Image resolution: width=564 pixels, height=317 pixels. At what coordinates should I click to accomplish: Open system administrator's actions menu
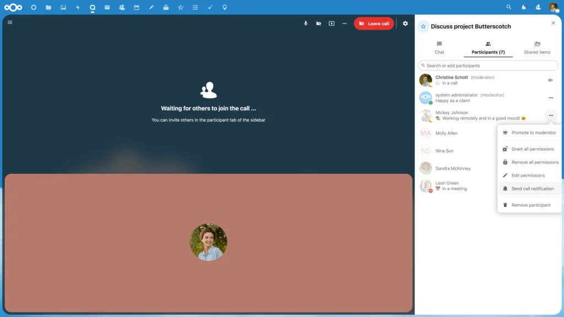pos(551,98)
